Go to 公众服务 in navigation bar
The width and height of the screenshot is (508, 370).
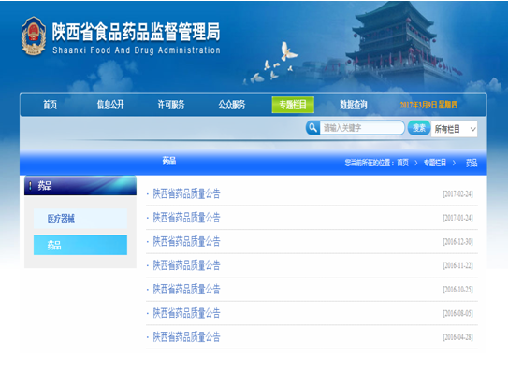click(x=232, y=105)
